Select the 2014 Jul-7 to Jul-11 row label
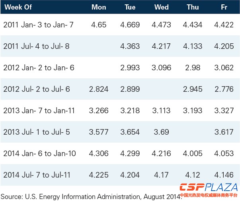This screenshot has height=201, width=240. coord(37,175)
